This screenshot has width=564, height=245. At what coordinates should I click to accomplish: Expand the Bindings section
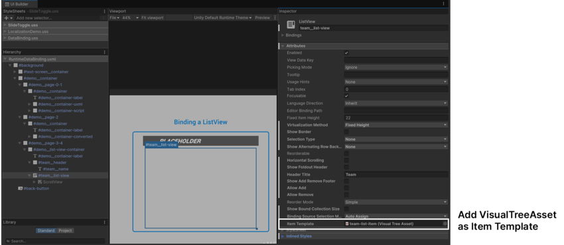pos(283,35)
